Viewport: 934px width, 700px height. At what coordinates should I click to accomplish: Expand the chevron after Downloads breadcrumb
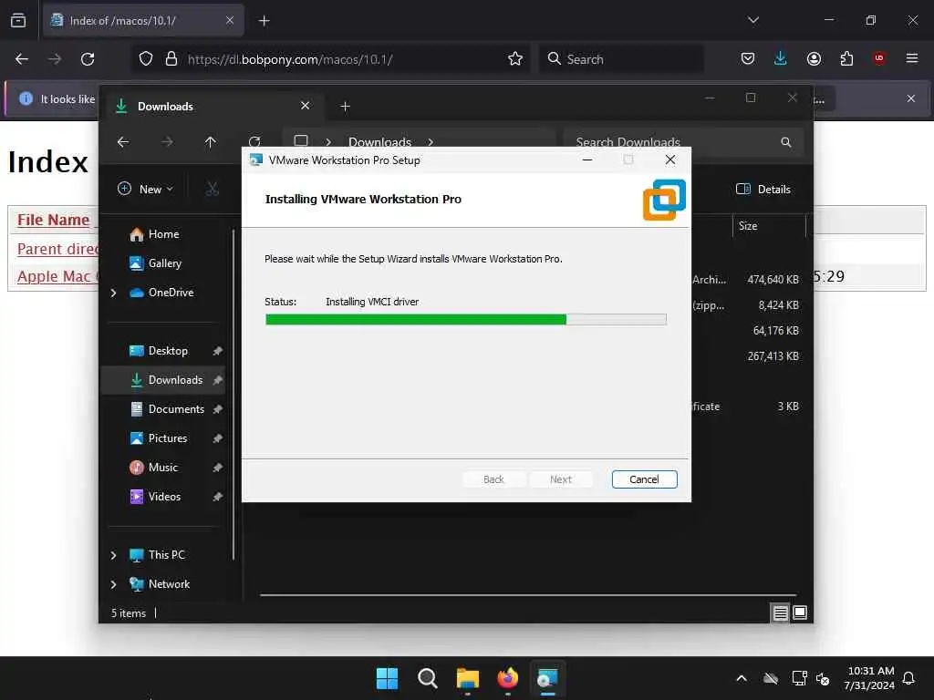tap(431, 141)
